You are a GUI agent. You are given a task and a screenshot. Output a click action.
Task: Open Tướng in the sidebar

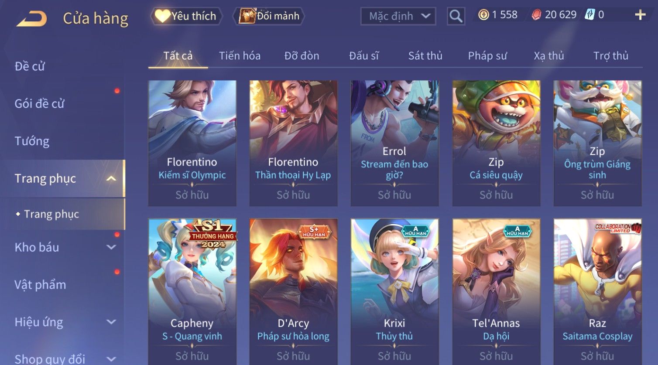32,141
